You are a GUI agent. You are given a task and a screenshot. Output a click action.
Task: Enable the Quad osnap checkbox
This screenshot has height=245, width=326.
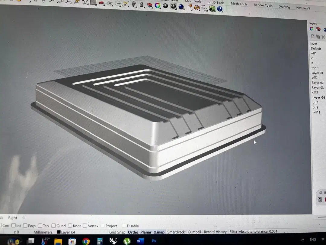(x=53, y=226)
